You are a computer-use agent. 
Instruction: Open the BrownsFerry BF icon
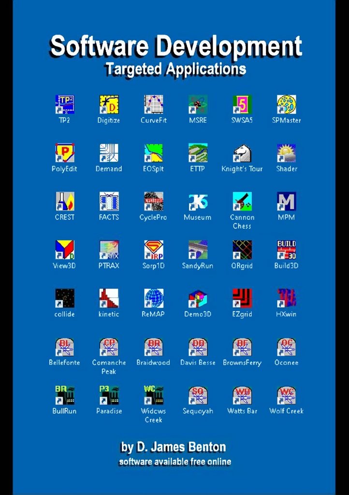(242, 347)
